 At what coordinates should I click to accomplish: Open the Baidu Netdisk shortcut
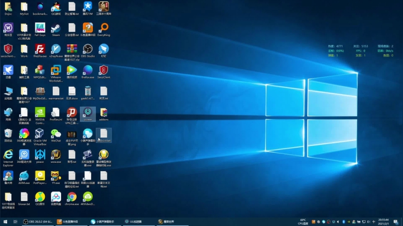pos(56,199)
